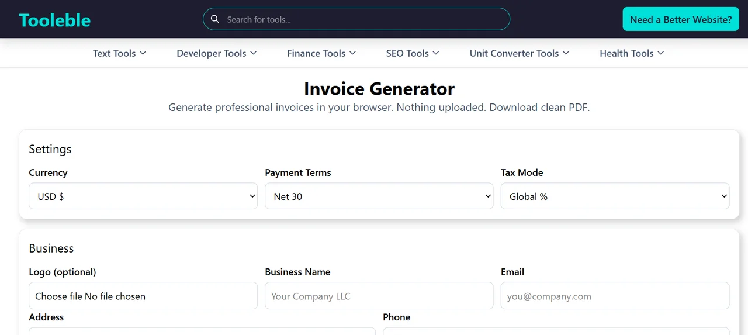Focus the Search for tools field

click(x=356, y=19)
